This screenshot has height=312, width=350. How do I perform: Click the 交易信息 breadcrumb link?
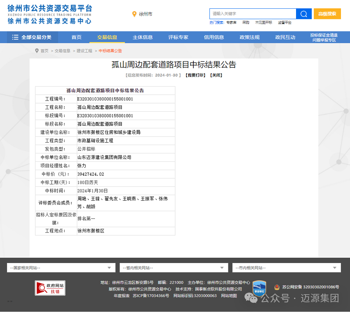pos(62,51)
